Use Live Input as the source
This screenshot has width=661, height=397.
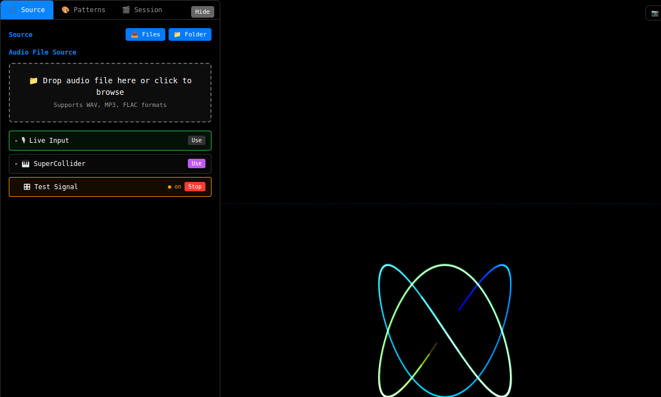tap(197, 141)
